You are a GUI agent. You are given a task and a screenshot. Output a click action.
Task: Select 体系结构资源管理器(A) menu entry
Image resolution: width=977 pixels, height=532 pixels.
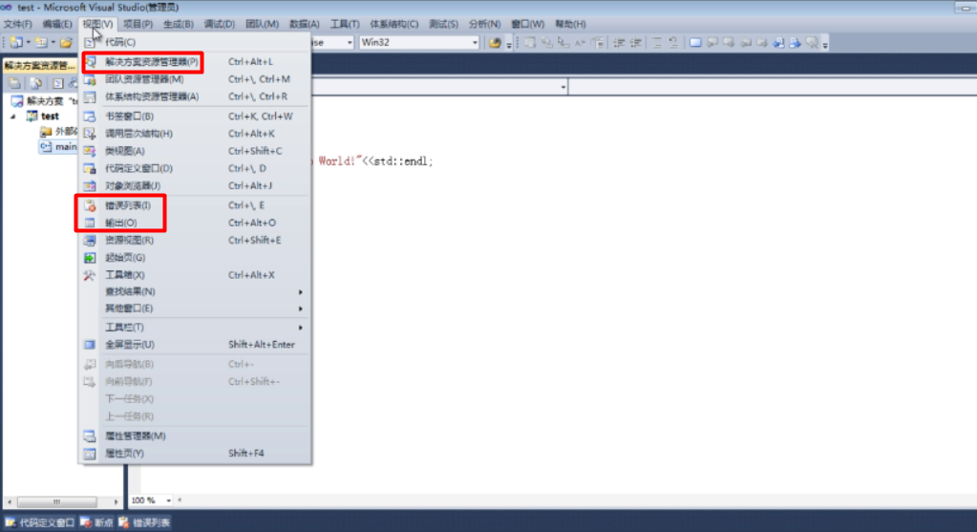click(x=195, y=96)
